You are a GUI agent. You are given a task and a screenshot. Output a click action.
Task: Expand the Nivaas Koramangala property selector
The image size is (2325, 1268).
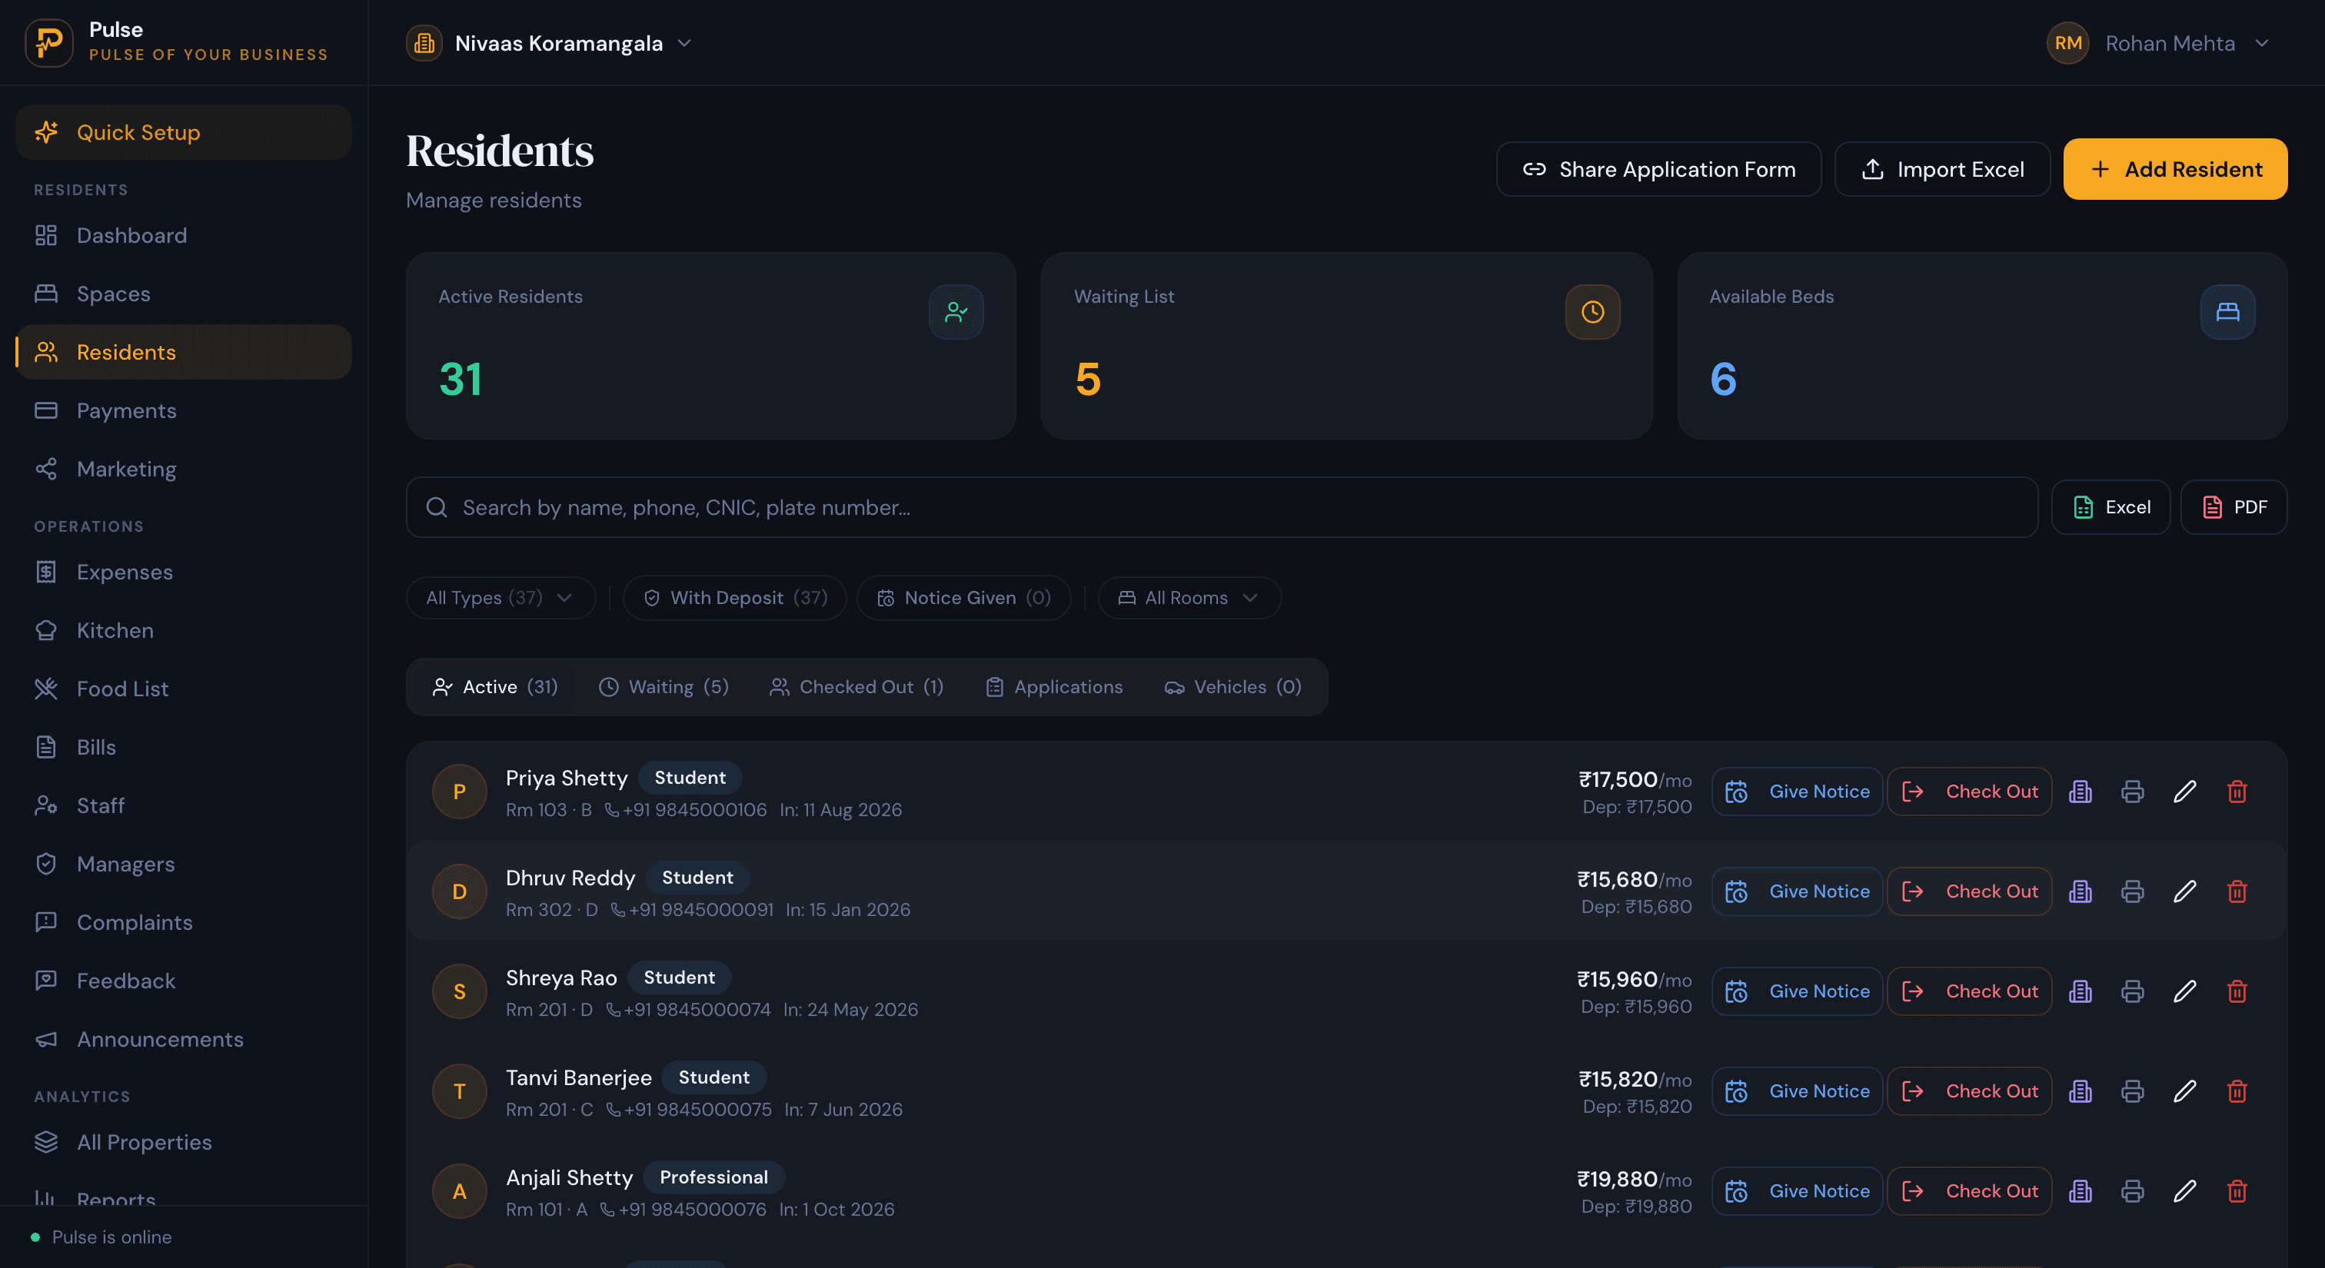[x=549, y=43]
